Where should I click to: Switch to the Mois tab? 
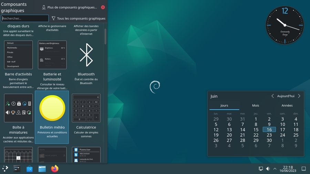point(256,106)
